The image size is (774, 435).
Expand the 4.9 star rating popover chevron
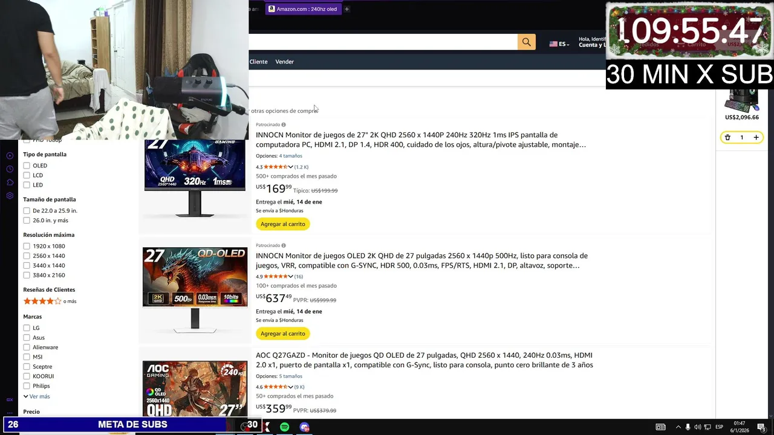pyautogui.click(x=290, y=277)
